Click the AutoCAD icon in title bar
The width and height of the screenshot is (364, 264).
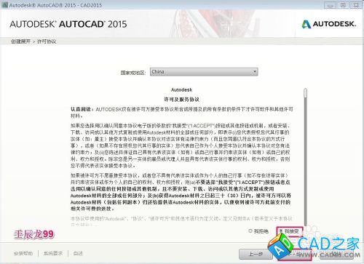tap(4, 4)
